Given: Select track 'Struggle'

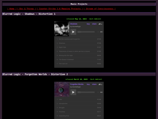Looking at the screenshot, I should click(x=79, y=108).
